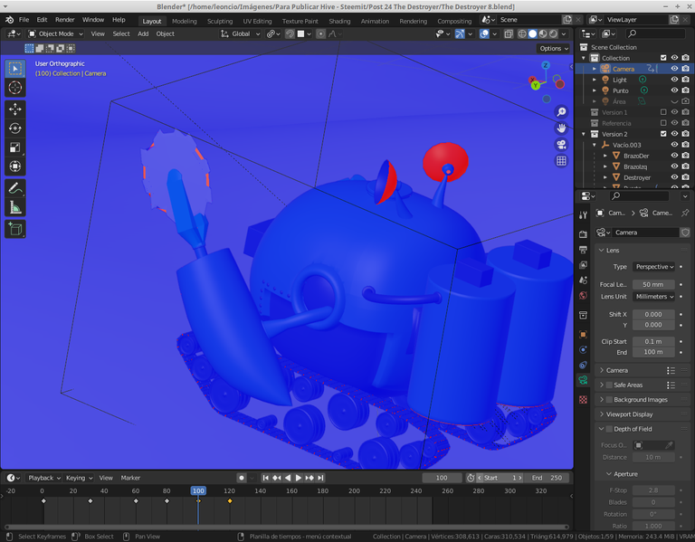Uncheck the Collection exclude checkbox
Image resolution: width=695 pixels, height=542 pixels.
tap(663, 58)
